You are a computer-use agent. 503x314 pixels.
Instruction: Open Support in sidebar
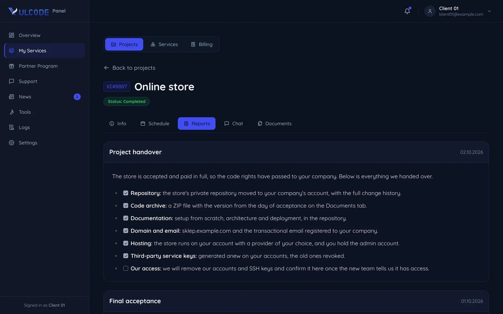pyautogui.click(x=45, y=81)
